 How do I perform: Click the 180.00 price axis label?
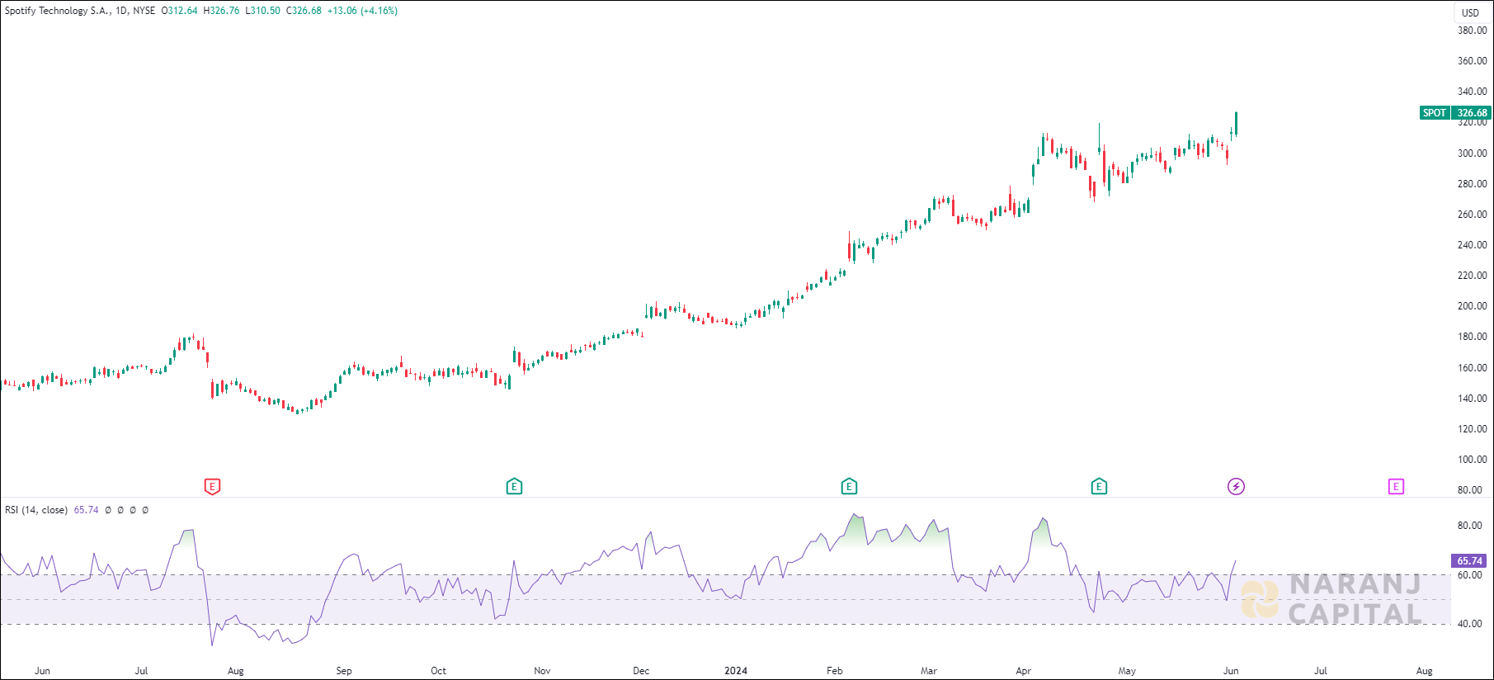pyautogui.click(x=1473, y=337)
